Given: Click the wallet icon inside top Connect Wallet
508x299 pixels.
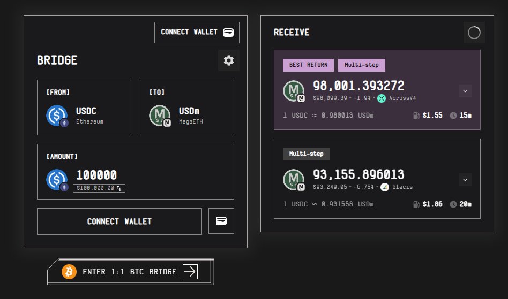Looking at the screenshot, I should 228,32.
